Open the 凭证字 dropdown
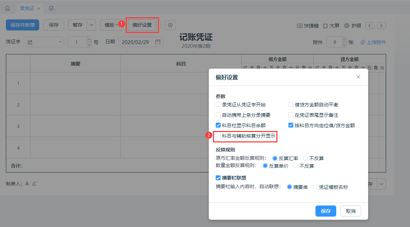Viewport: 410px width, 227px height. point(44,42)
